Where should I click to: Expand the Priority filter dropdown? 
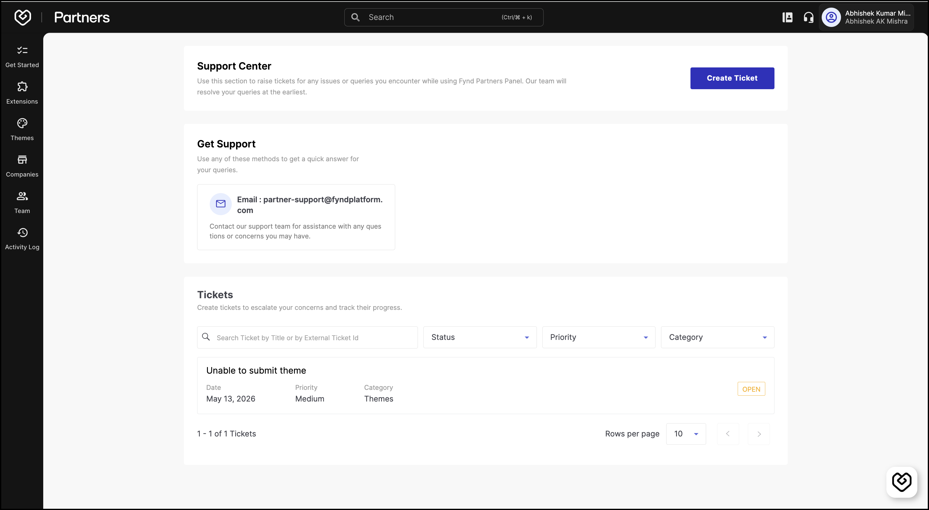pos(599,337)
